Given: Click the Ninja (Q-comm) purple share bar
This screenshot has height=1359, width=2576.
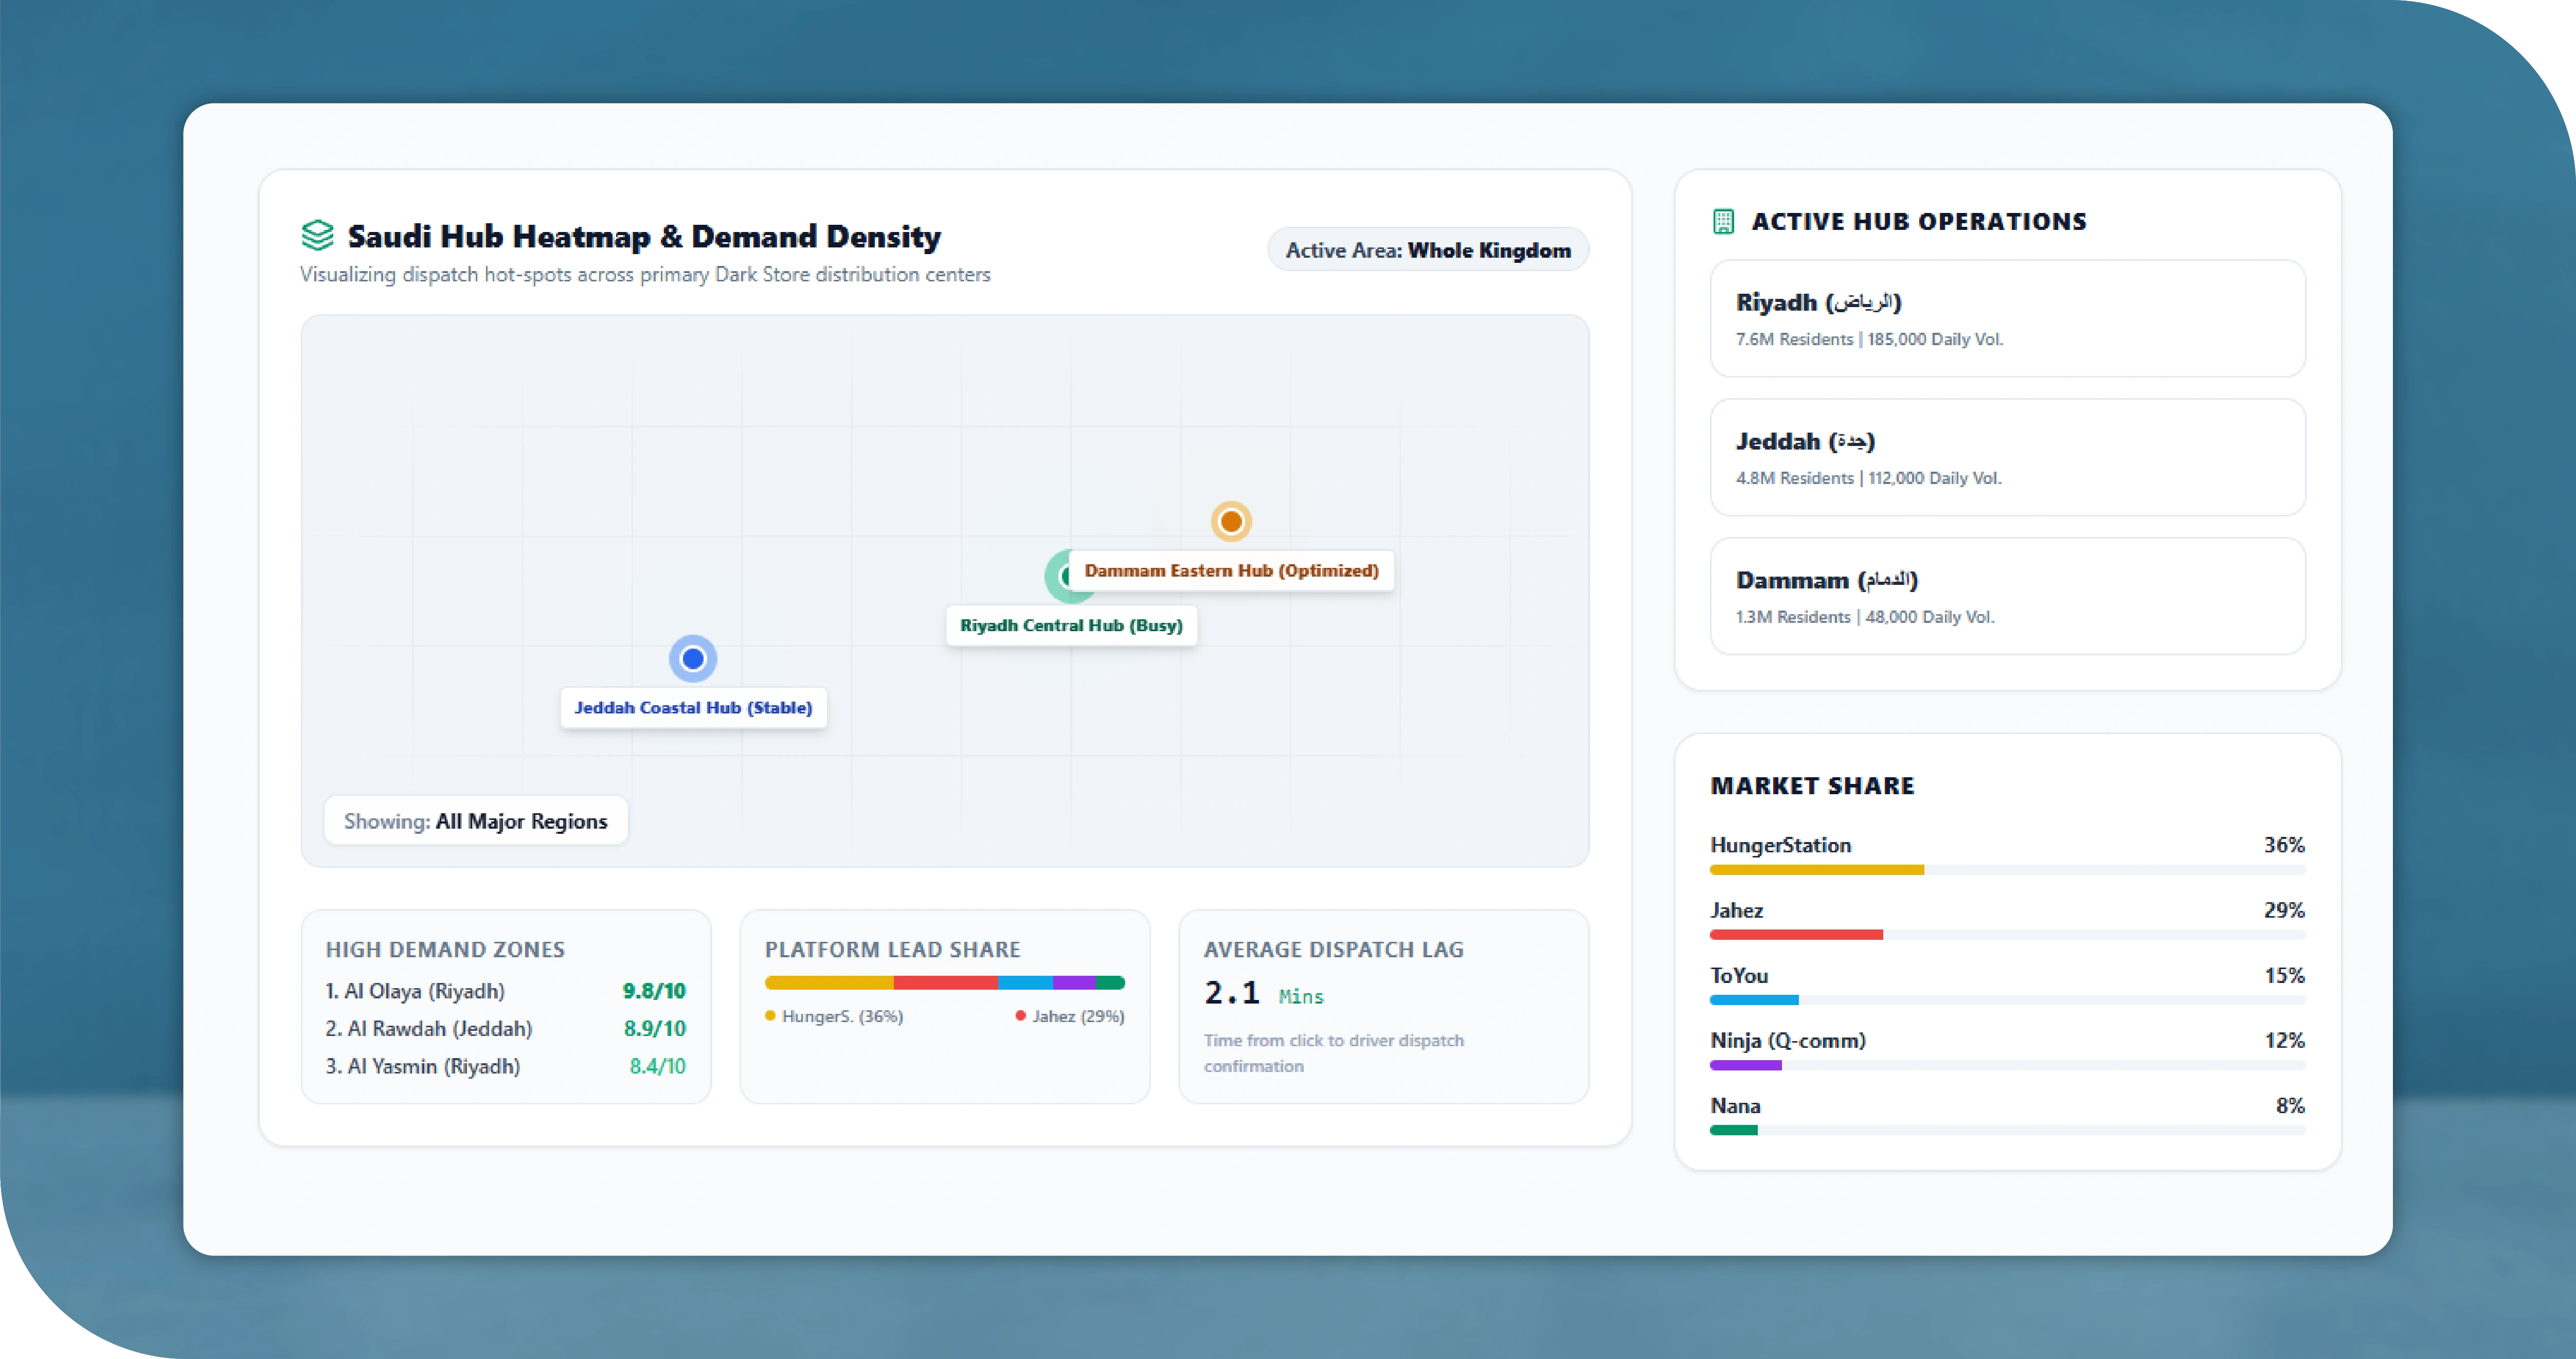Looking at the screenshot, I should click(1745, 1065).
